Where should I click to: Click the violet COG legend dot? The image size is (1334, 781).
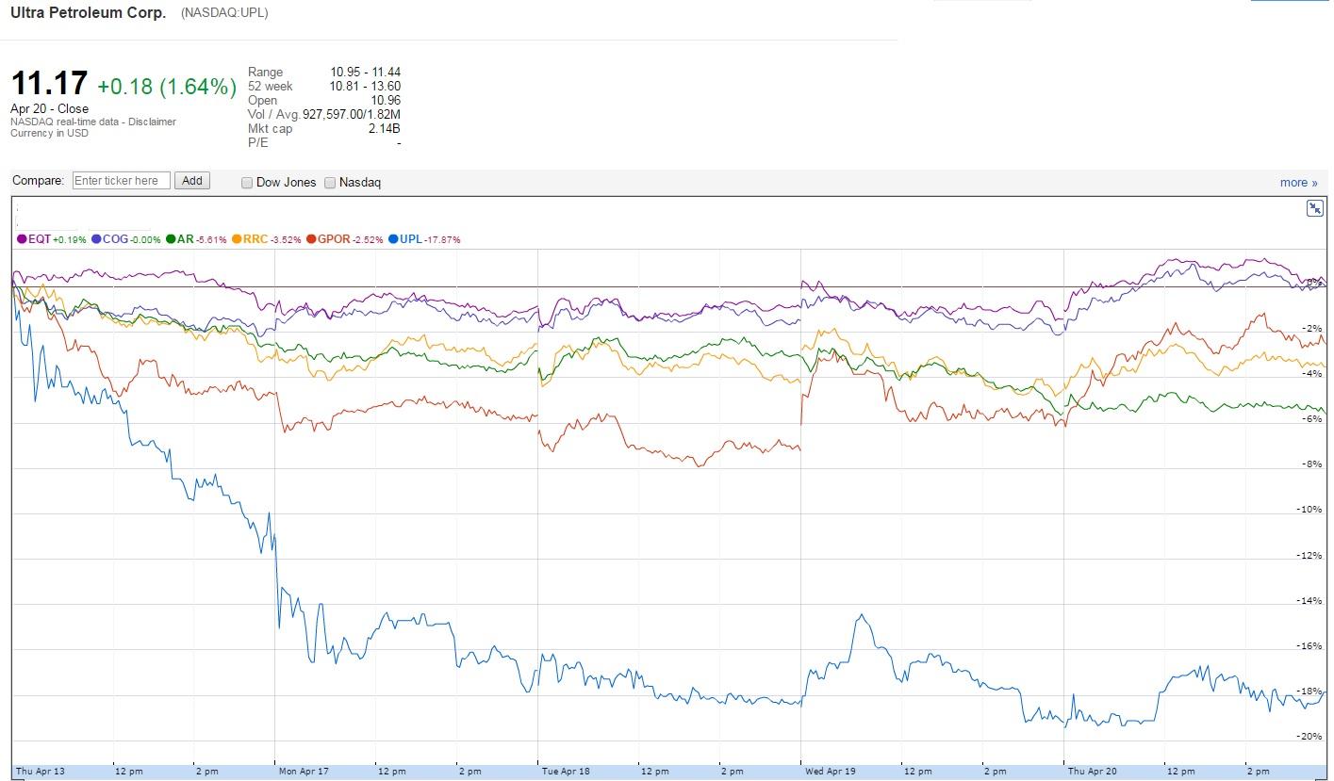[x=96, y=239]
